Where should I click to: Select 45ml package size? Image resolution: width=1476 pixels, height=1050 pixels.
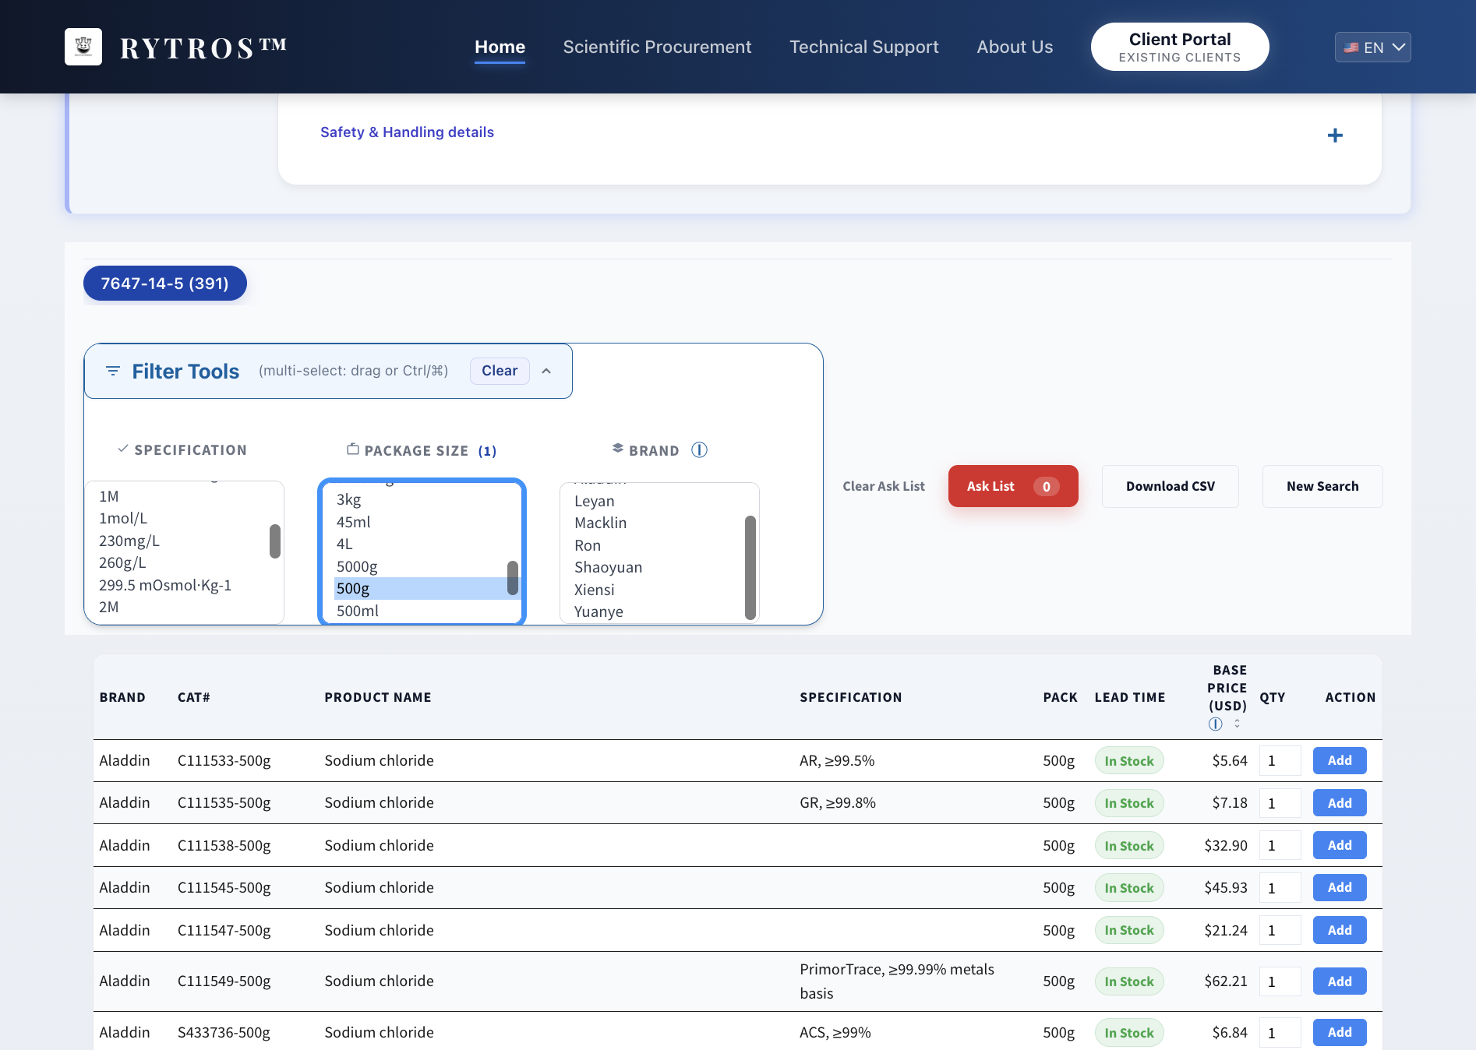[421, 522]
